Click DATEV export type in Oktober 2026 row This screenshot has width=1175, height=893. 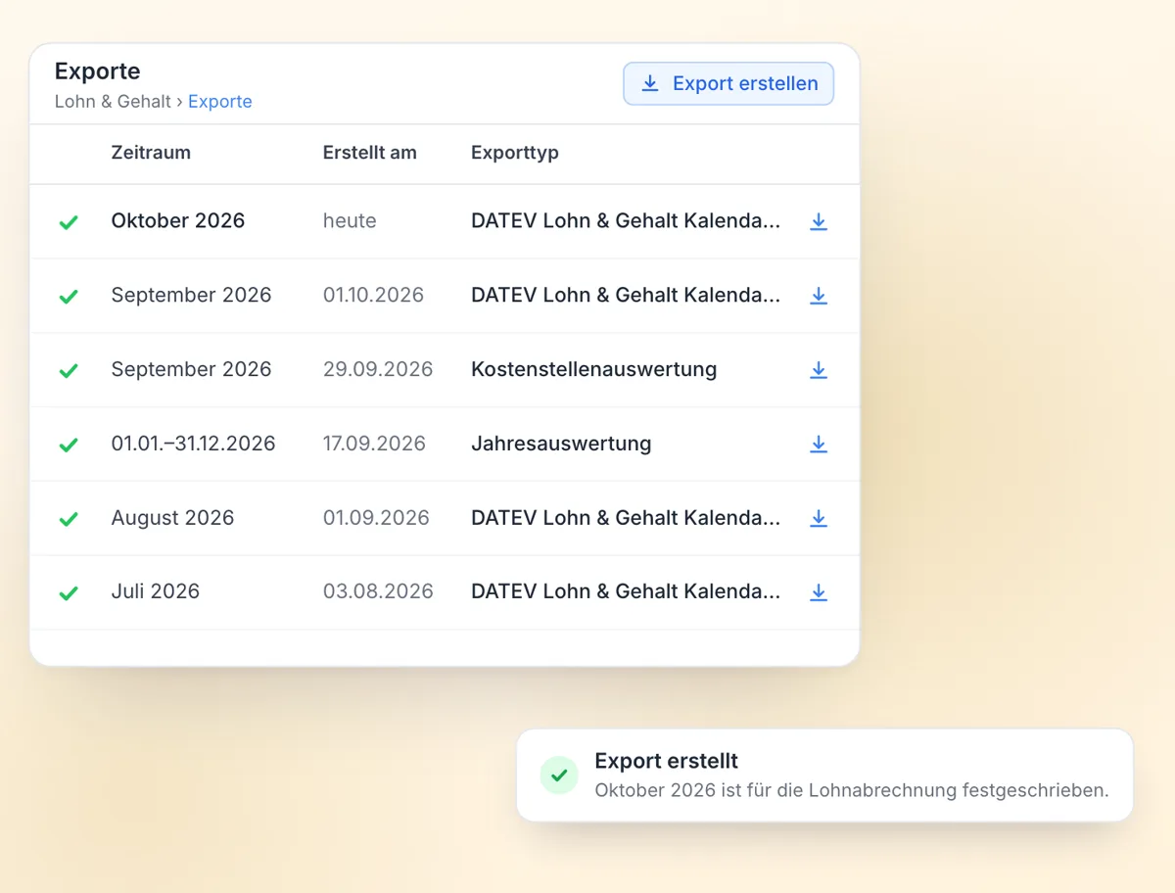[626, 221]
